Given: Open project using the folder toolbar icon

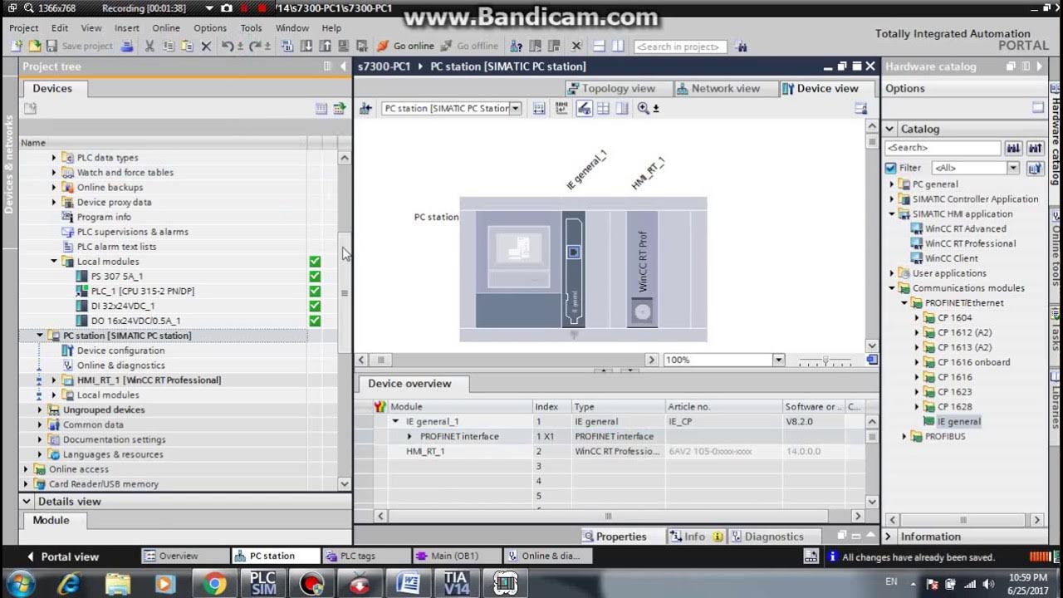Looking at the screenshot, I should [35, 46].
